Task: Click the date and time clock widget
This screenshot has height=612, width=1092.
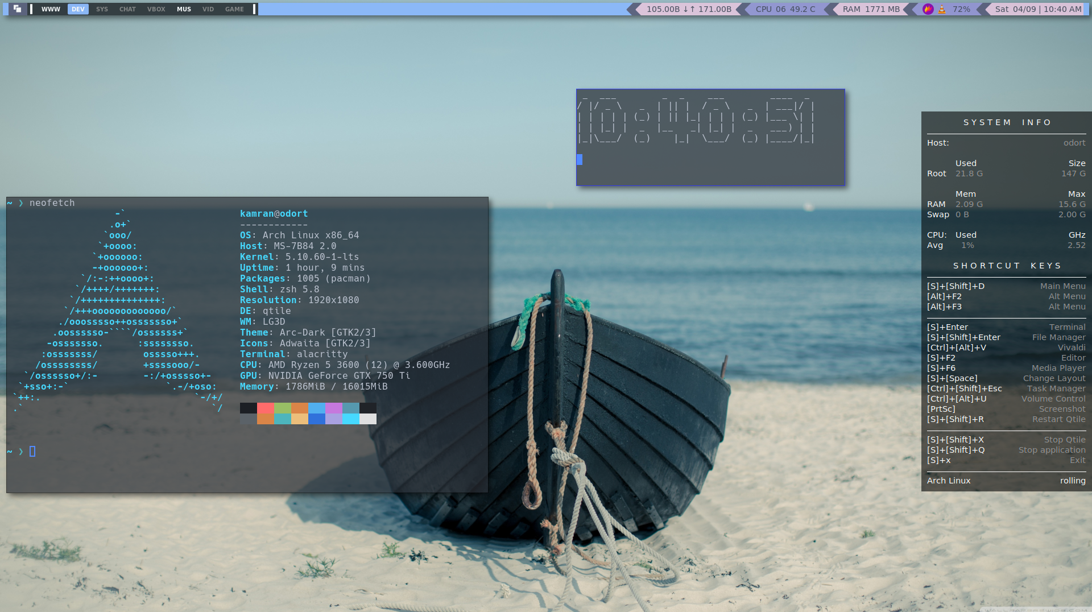Action: pos(1039,9)
